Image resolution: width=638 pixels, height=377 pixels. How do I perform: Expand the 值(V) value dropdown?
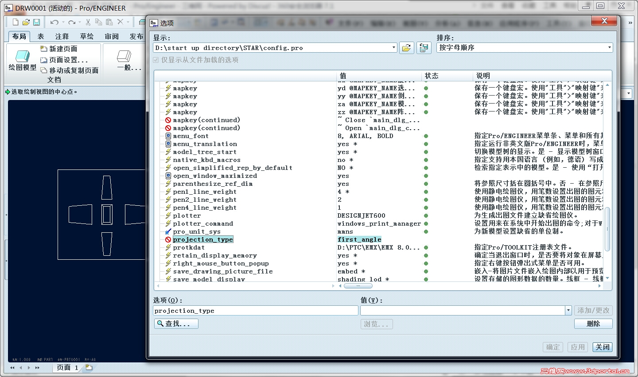click(x=568, y=310)
